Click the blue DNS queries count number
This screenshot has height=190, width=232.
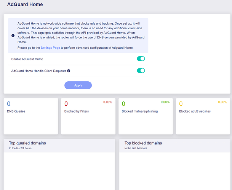pyautogui.click(x=9, y=104)
